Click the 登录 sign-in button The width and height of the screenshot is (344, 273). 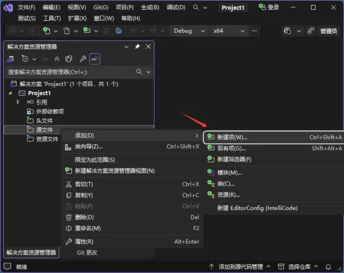[x=269, y=7]
